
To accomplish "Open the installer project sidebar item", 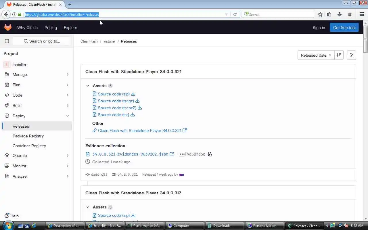I will [37, 65].
